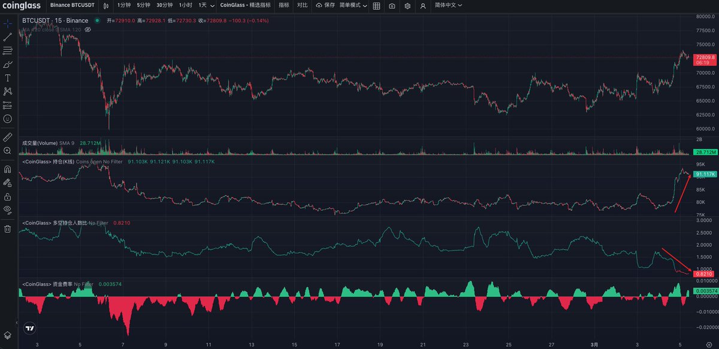Select the 1小时 timeframe
This screenshot has height=349, width=719.
[186, 5]
